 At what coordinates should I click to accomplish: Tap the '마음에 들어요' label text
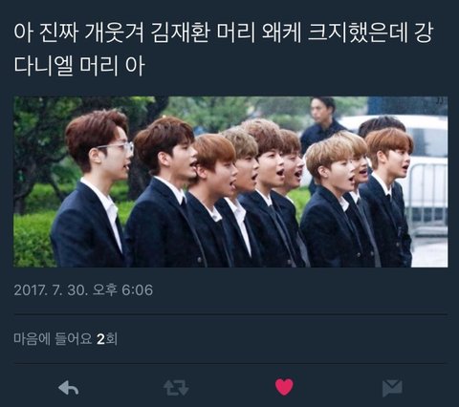53,339
